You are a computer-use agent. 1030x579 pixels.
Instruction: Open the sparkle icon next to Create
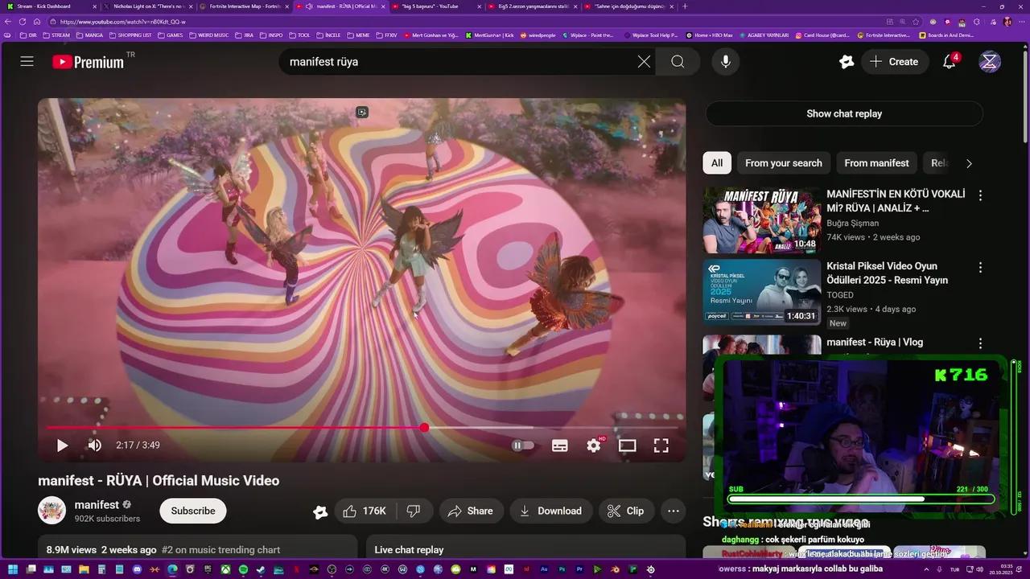(846, 61)
